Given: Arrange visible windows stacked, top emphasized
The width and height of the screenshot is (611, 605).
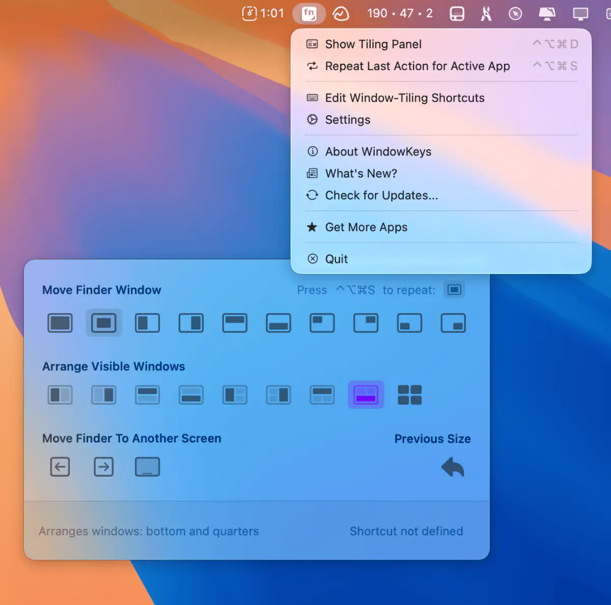Looking at the screenshot, I should (148, 395).
